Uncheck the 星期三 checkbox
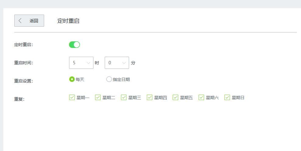Viewport: 301px width, 151px height. [124, 97]
